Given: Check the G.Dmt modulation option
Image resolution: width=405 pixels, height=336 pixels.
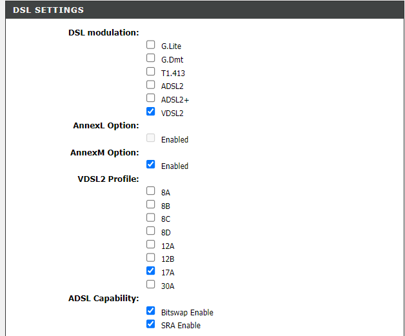Looking at the screenshot, I should point(151,58).
